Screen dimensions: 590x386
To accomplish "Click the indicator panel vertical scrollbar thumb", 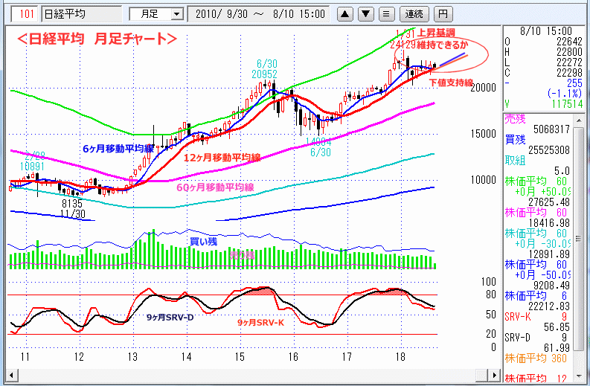I will tap(578, 239).
